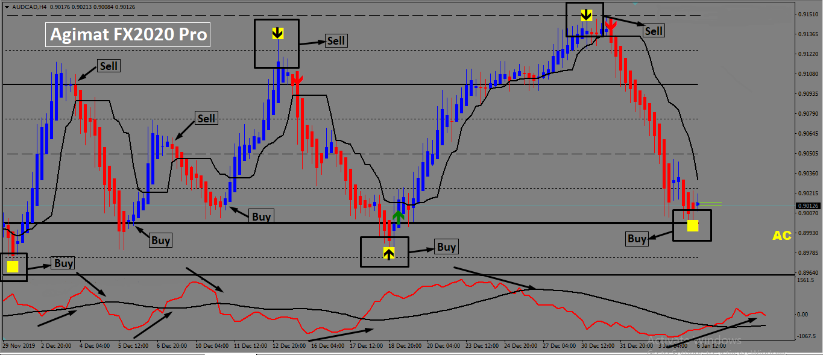Image resolution: width=823 pixels, height=355 pixels.
Task: Click the yellow up-arrow buy signal near 18 Dec
Action: 389,253
